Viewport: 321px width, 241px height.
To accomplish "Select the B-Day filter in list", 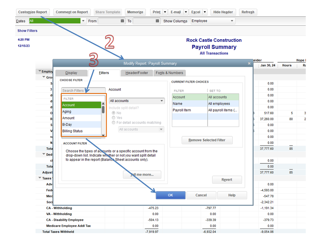I will [x=82, y=125].
